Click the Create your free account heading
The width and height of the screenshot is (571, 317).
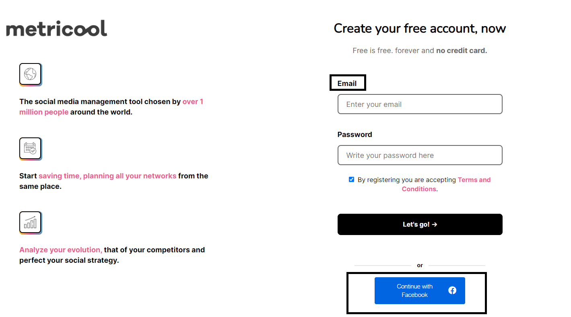[x=420, y=29]
